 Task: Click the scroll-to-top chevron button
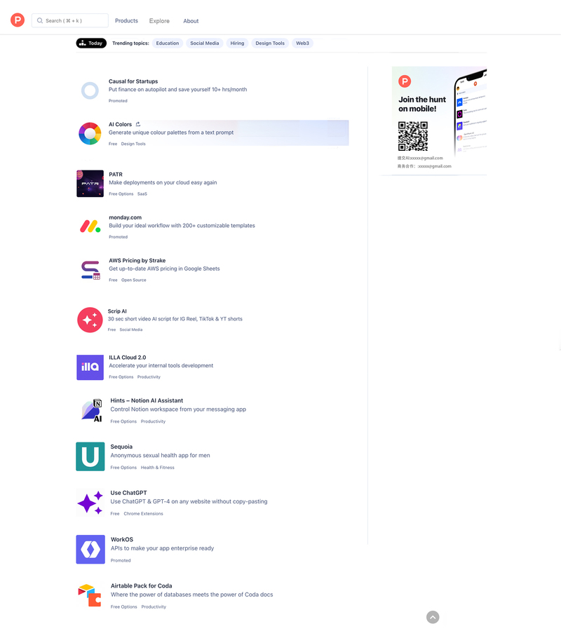[x=433, y=617]
